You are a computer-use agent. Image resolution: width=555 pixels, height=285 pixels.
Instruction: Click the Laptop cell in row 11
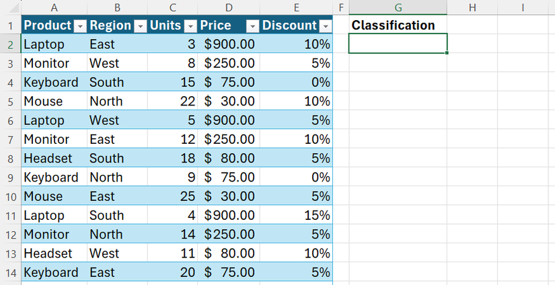pyautogui.click(x=54, y=216)
